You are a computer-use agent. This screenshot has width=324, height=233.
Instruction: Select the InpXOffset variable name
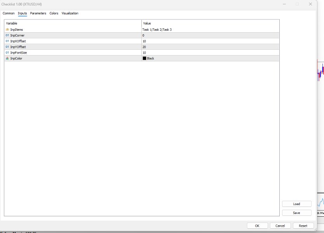(x=18, y=41)
